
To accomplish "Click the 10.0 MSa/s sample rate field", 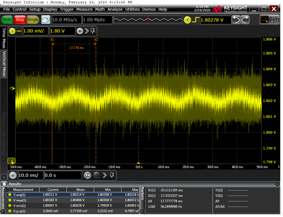I will [67, 20].
